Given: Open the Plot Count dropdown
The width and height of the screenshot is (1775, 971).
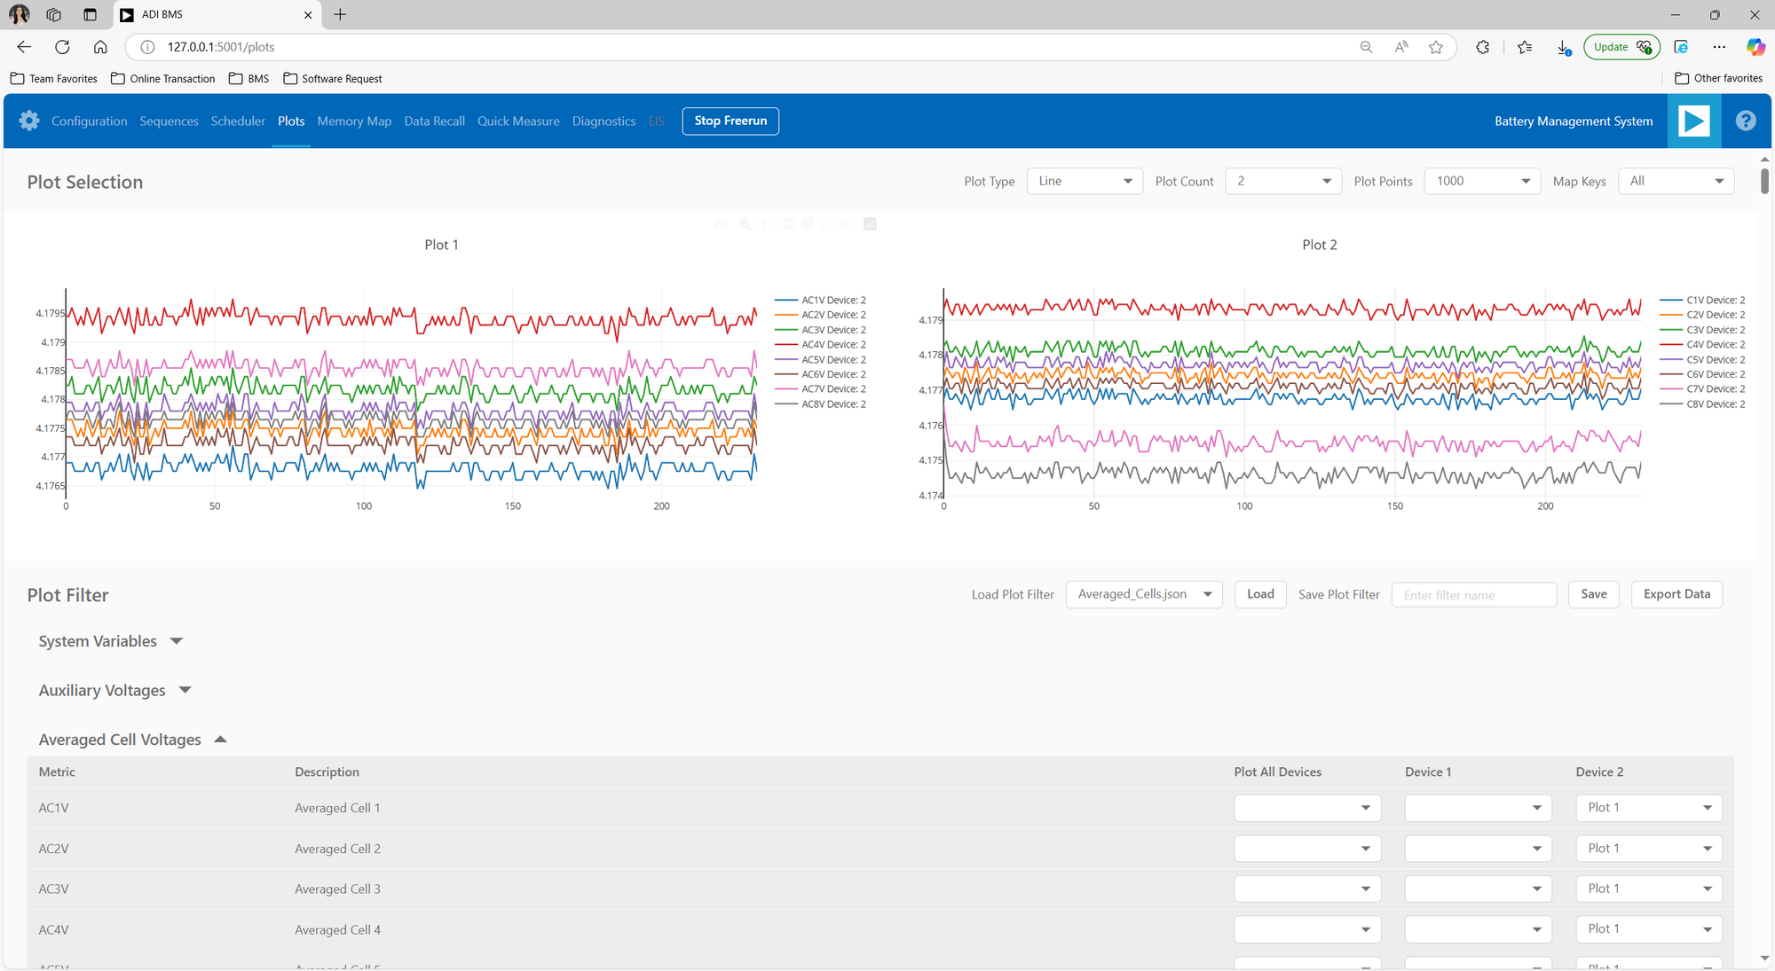Looking at the screenshot, I should pos(1283,181).
